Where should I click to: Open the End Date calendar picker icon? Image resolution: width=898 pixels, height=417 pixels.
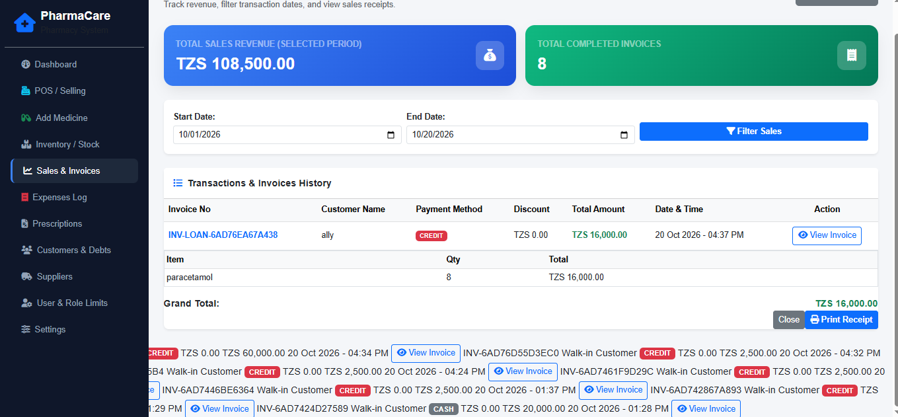pyautogui.click(x=624, y=135)
